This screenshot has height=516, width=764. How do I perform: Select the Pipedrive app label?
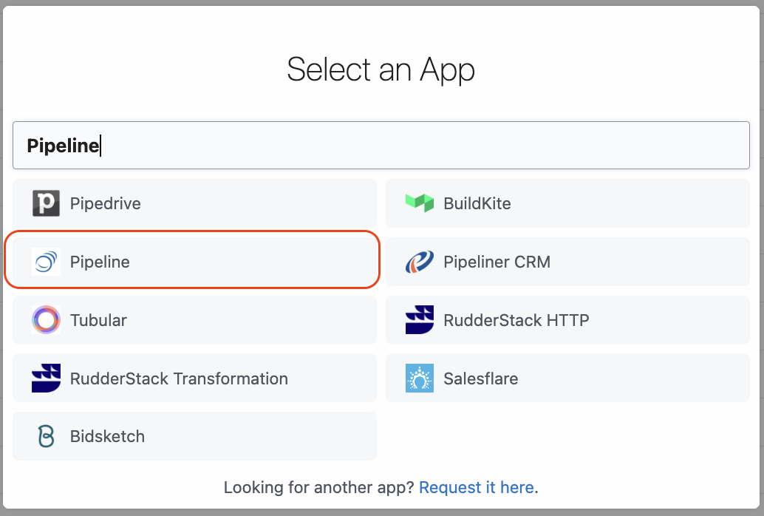tap(105, 203)
